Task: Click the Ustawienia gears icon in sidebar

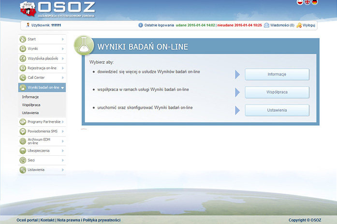Action: pos(23,170)
